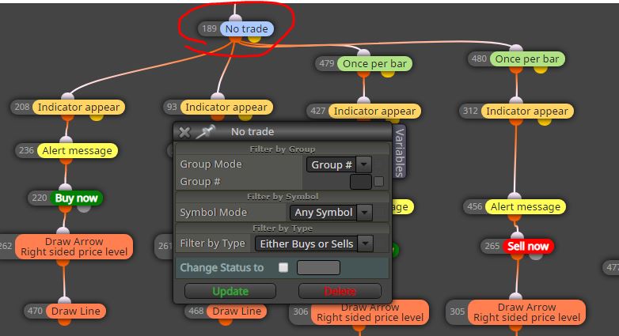Select Draw Arrow block 306
The height and width of the screenshot is (336, 619).
(370, 312)
